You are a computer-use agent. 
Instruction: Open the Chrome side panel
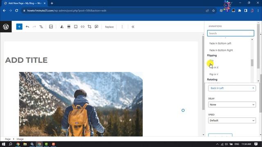coord(246,11)
